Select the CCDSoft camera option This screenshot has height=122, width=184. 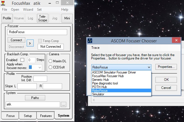pos(50,67)
